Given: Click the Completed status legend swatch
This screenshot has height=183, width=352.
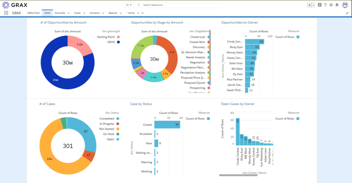Looking at the screenshot, I should [118, 119].
